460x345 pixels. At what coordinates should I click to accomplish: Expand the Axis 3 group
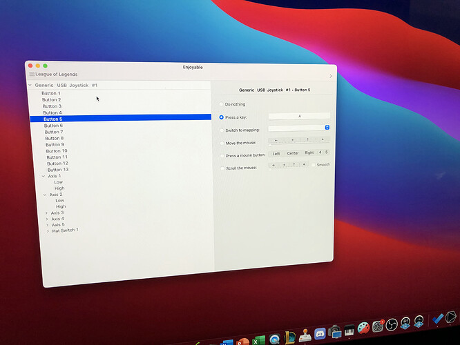tap(46, 213)
